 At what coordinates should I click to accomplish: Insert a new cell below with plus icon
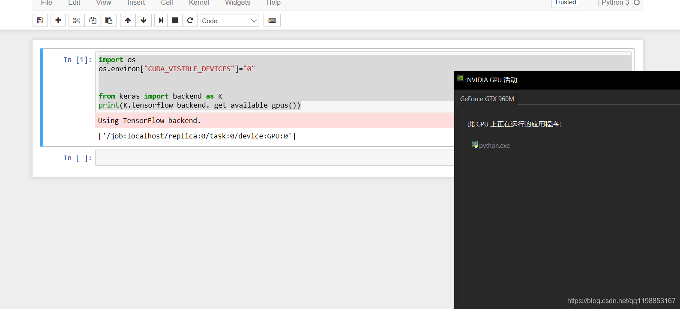[x=58, y=21]
